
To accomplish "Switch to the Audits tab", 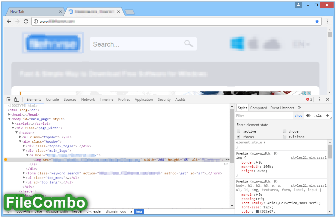I will pos(180,99).
